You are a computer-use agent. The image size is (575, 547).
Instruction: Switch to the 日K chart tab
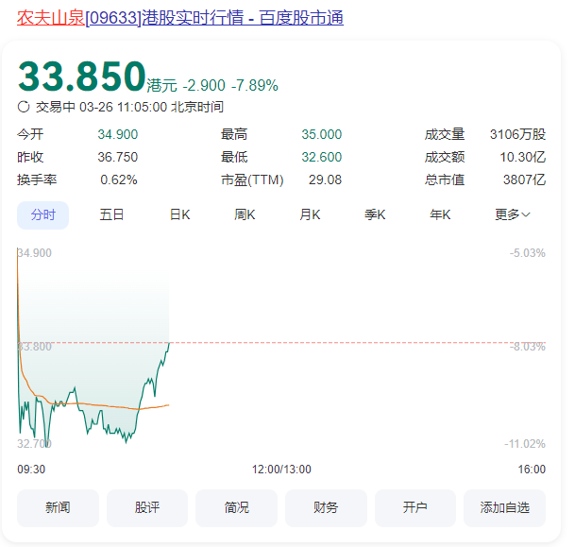pyautogui.click(x=179, y=214)
